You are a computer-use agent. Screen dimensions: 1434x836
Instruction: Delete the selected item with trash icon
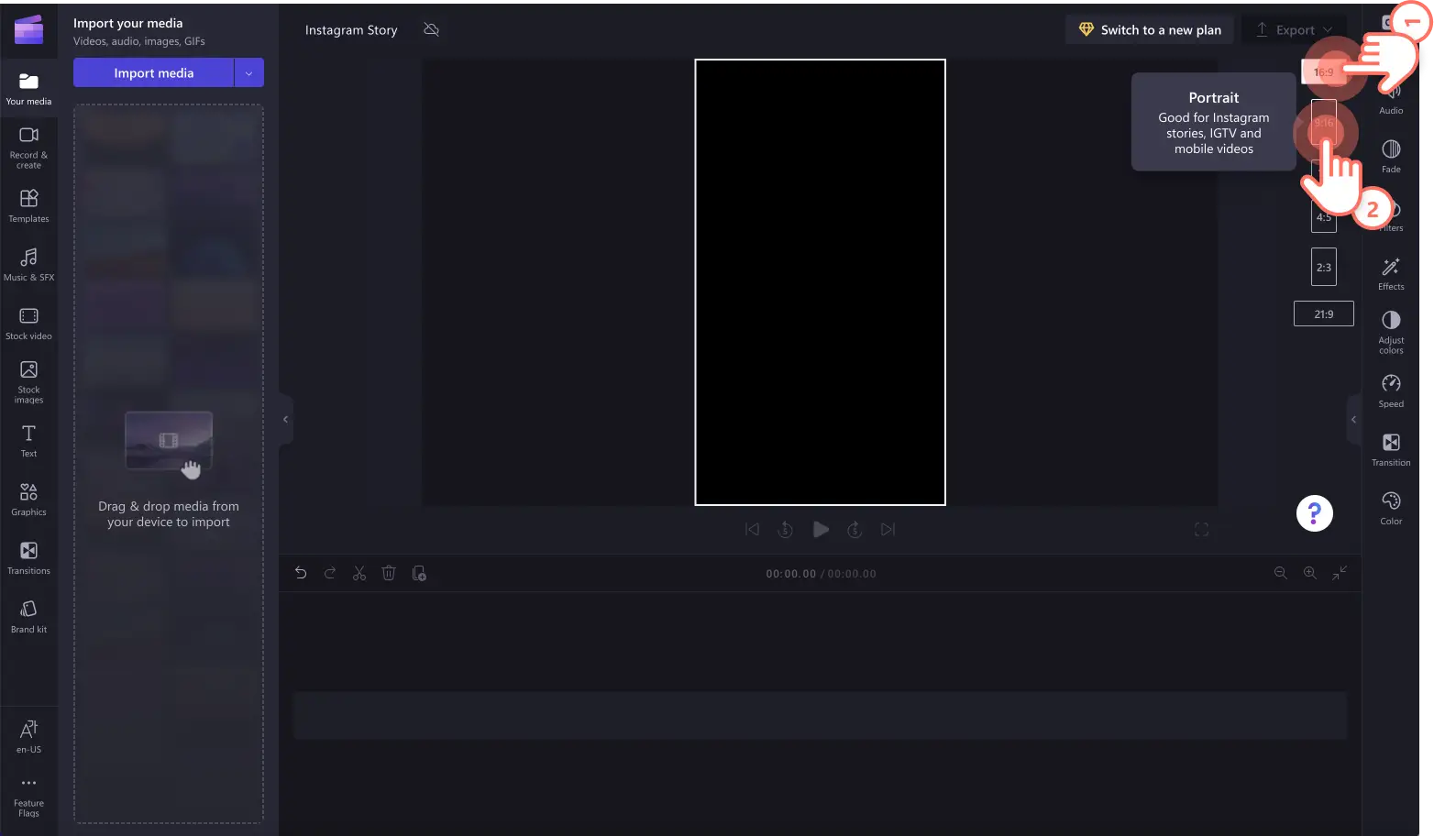(x=389, y=573)
